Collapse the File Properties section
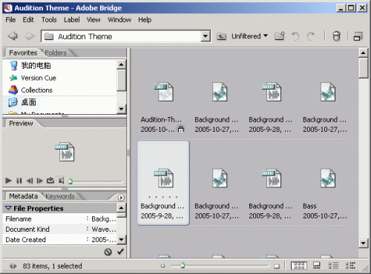371x274 pixels. coord(8,208)
